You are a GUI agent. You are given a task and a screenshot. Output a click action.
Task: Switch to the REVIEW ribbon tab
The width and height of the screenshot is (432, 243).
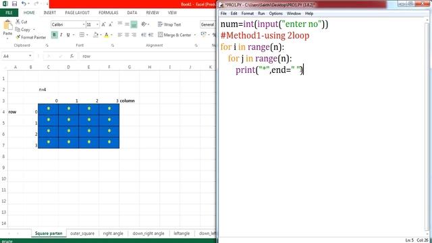click(x=153, y=13)
